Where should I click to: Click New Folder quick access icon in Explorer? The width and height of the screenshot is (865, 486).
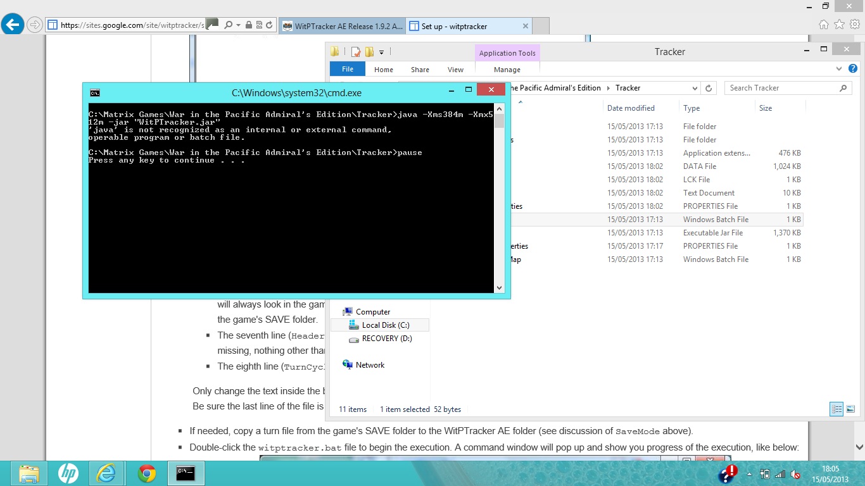(370, 52)
